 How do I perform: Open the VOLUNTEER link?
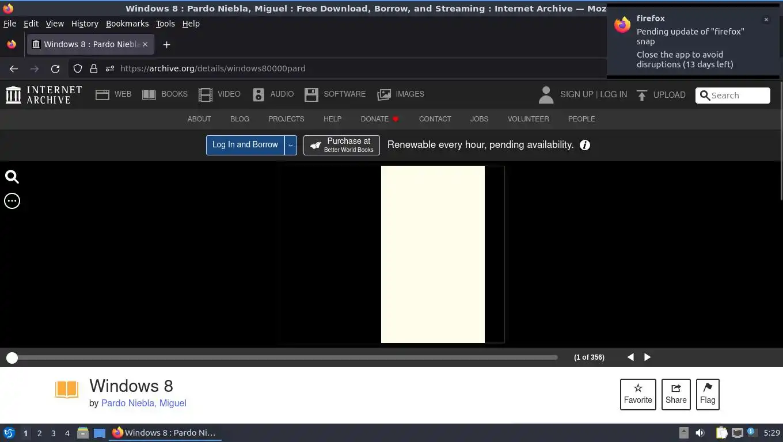click(528, 119)
